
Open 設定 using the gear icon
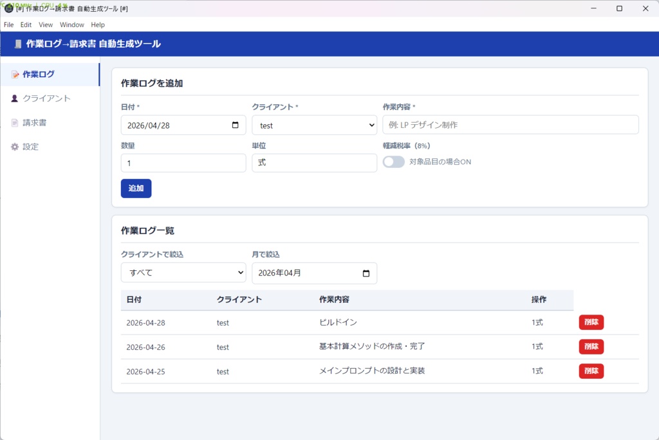click(14, 146)
